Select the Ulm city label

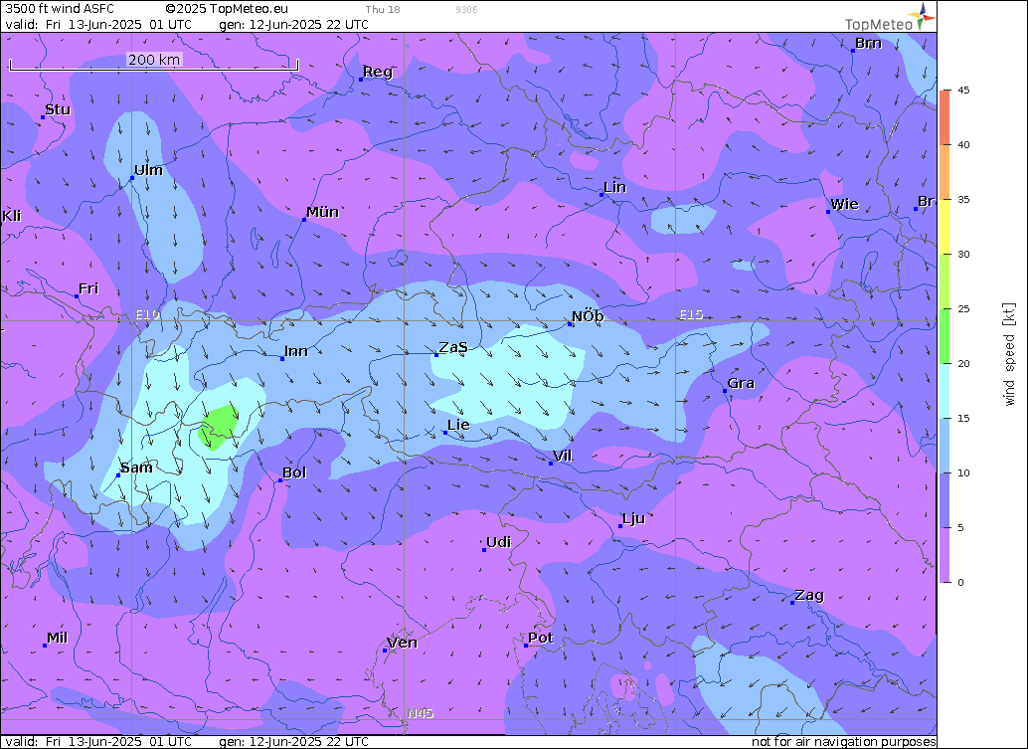(148, 170)
